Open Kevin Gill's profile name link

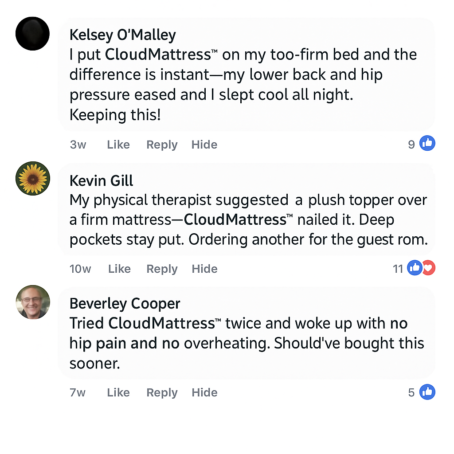coord(102,181)
